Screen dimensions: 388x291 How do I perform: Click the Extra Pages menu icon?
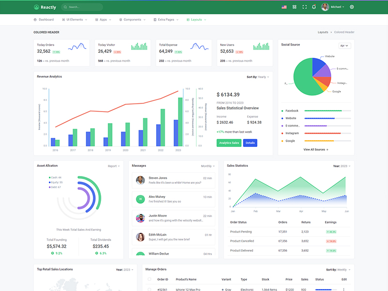coord(155,19)
